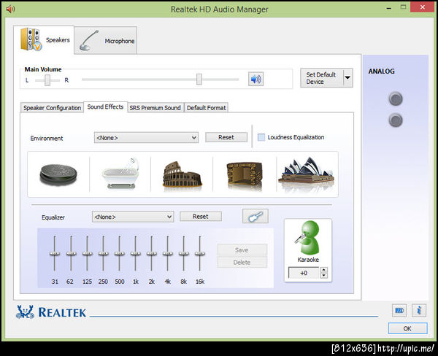Image resolution: width=438 pixels, height=356 pixels.
Task: Open the Equalizer preset dropdown
Action: [133, 217]
